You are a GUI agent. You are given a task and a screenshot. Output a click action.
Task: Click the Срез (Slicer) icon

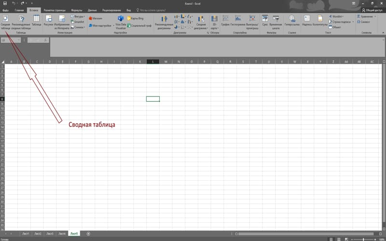(265, 18)
